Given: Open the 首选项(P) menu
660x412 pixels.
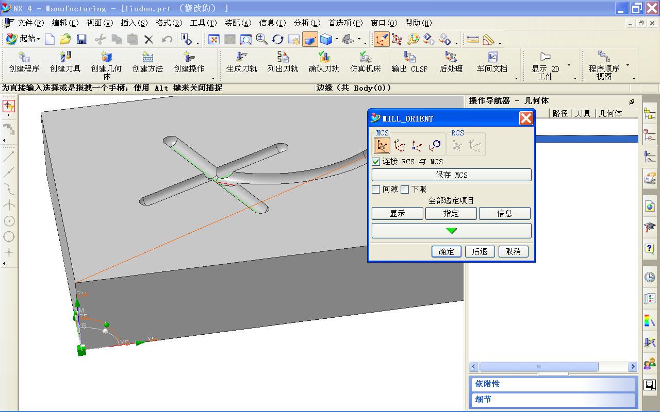Looking at the screenshot, I should point(345,23).
